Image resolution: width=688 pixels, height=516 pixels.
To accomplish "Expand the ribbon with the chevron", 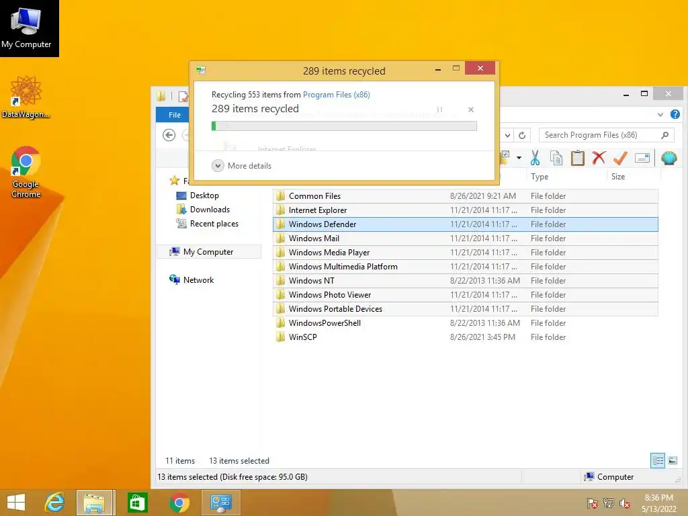I will click(660, 114).
